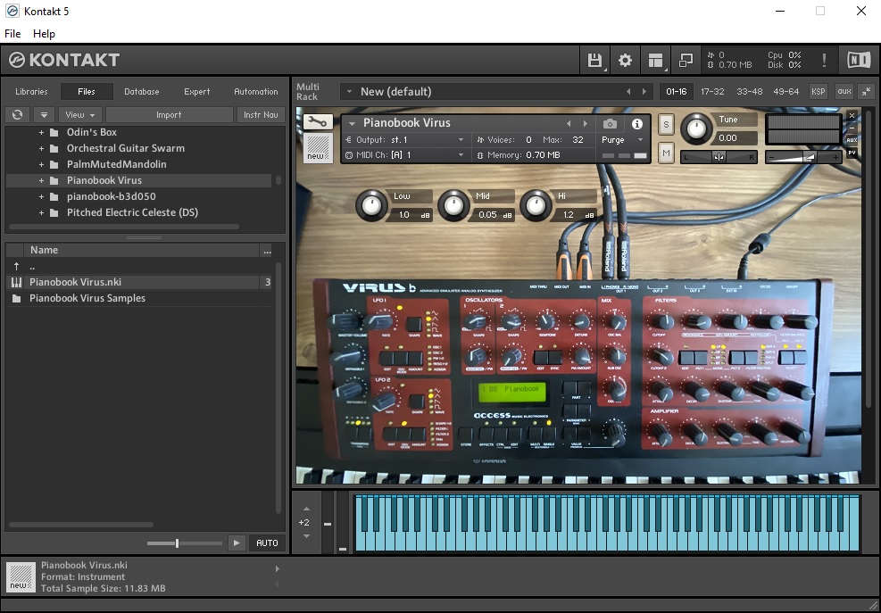881x613 pixels.
Task: Show rack page 17-32
Action: click(x=712, y=92)
